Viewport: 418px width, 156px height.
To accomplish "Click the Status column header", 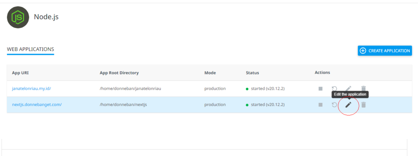I will 252,73.
